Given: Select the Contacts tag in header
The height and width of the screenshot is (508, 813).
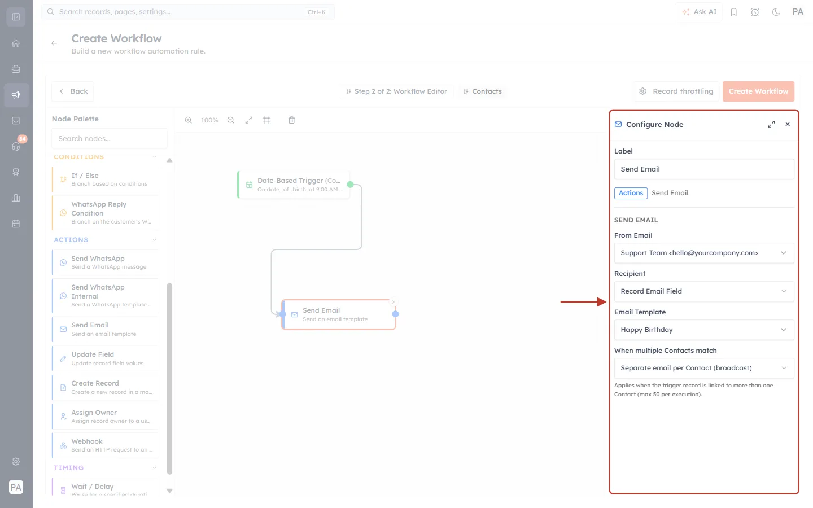Looking at the screenshot, I should pyautogui.click(x=483, y=91).
